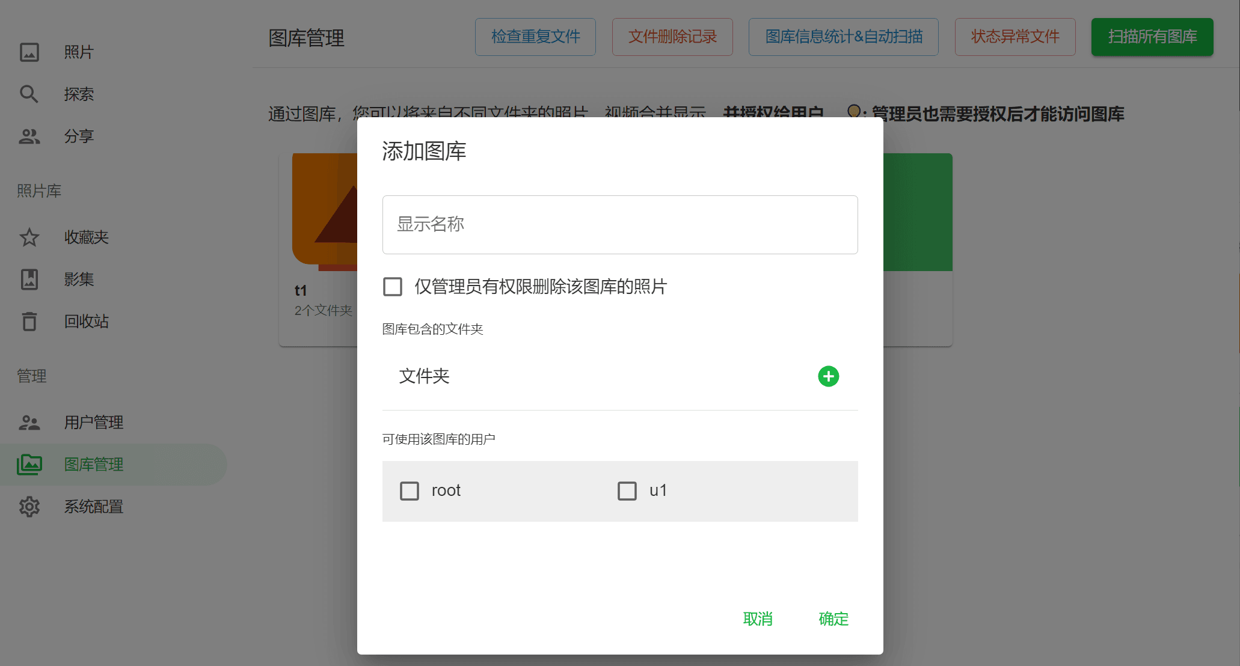Focus the 显示名称 input field
Viewport: 1240px width, 666px height.
[x=620, y=225]
